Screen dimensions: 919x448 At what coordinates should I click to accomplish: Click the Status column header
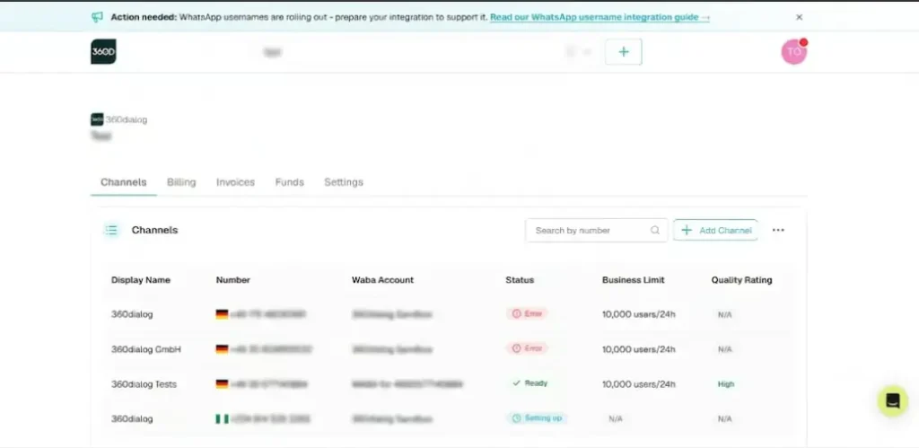520,280
